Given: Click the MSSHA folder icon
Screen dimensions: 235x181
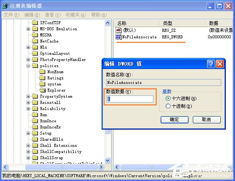Looking at the screenshot, I should pos(35,35).
